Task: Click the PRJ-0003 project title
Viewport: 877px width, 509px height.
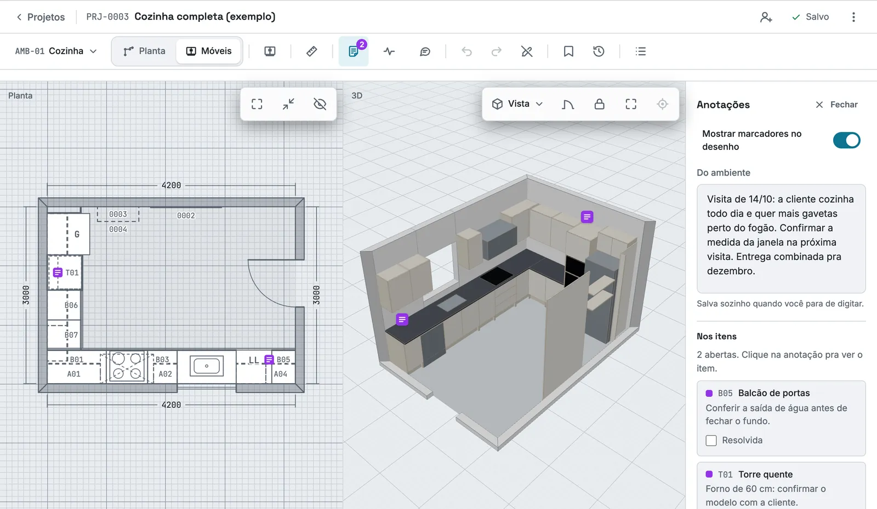Action: [181, 16]
